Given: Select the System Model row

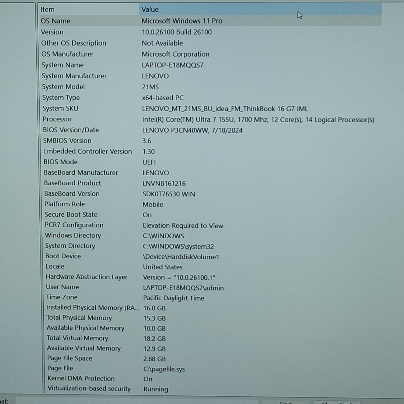Looking at the screenshot, I should pos(63,87).
